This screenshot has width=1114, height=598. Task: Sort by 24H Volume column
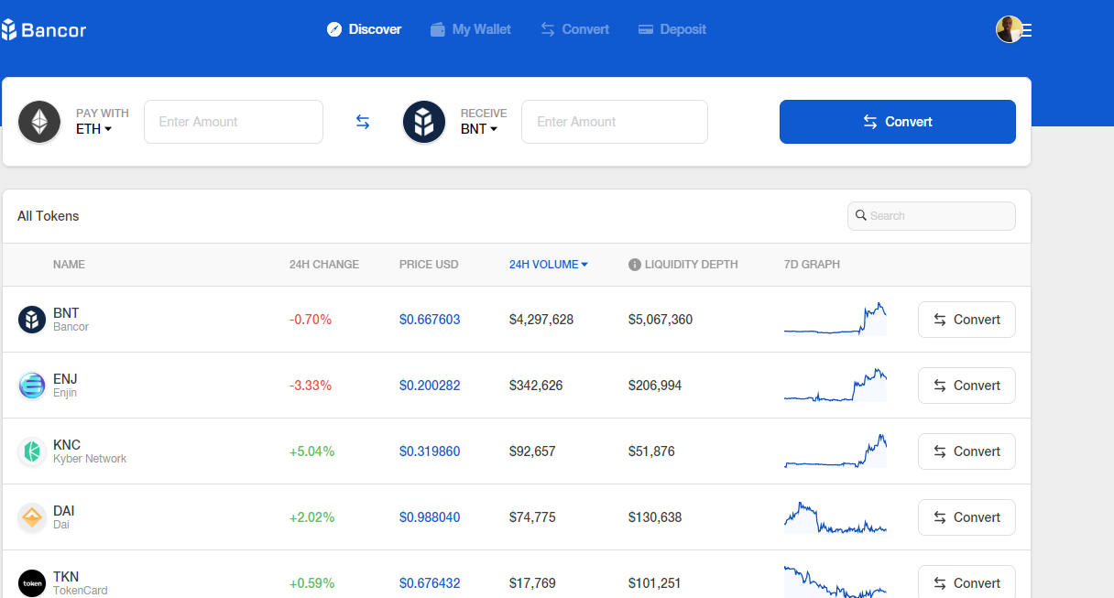point(549,265)
